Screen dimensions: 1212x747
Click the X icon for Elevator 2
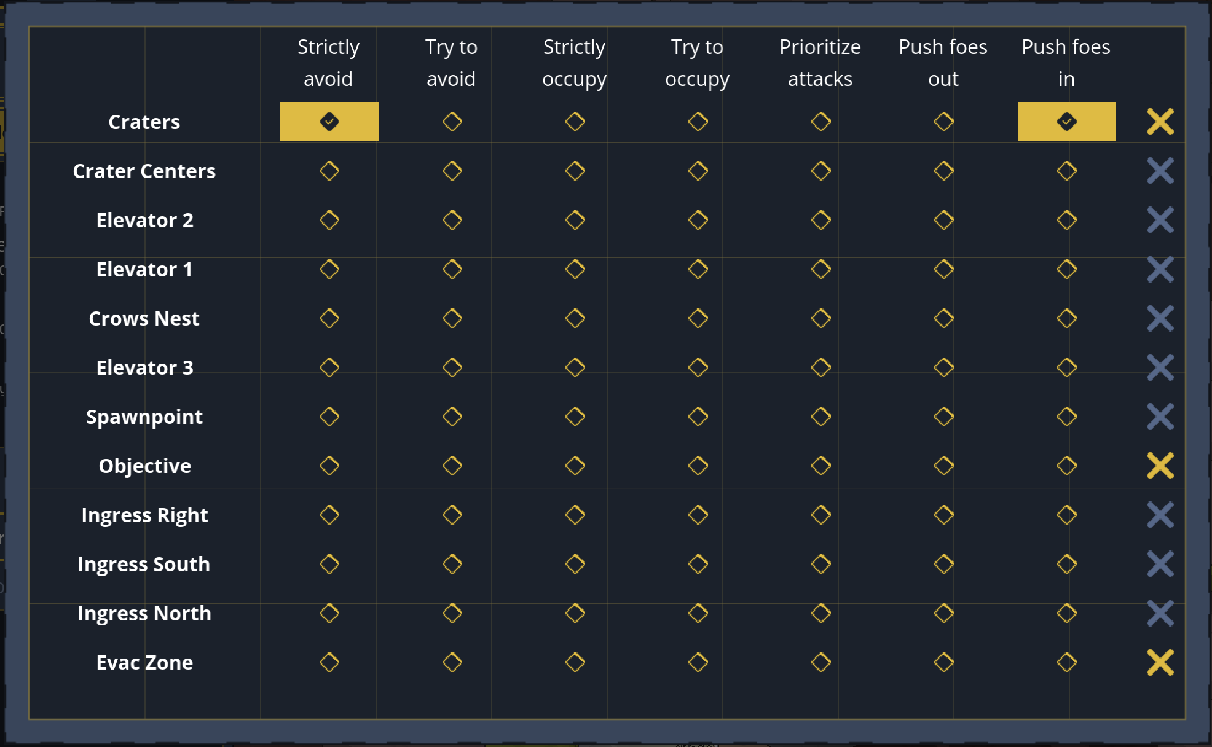(x=1160, y=220)
